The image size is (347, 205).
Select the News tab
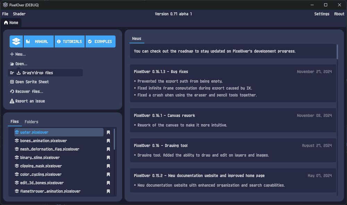coord(136,39)
